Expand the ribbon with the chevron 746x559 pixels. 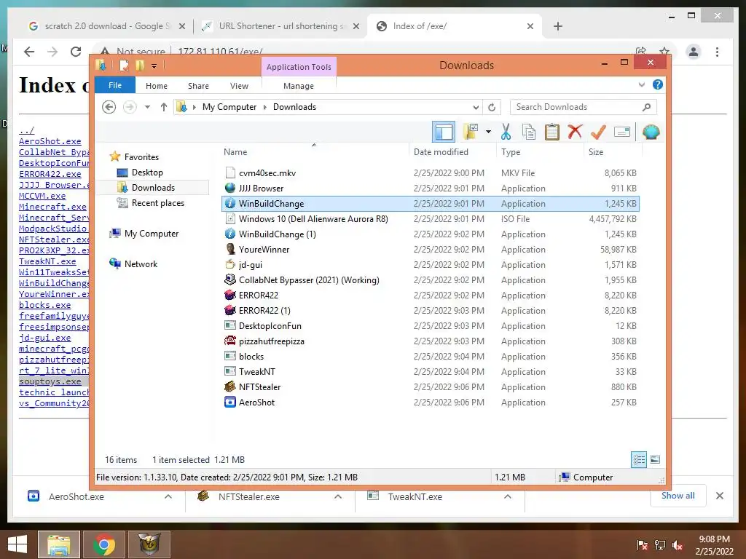coord(641,84)
